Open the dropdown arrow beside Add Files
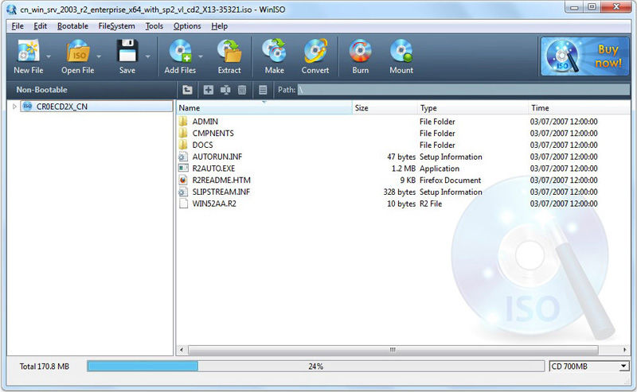 click(x=201, y=56)
